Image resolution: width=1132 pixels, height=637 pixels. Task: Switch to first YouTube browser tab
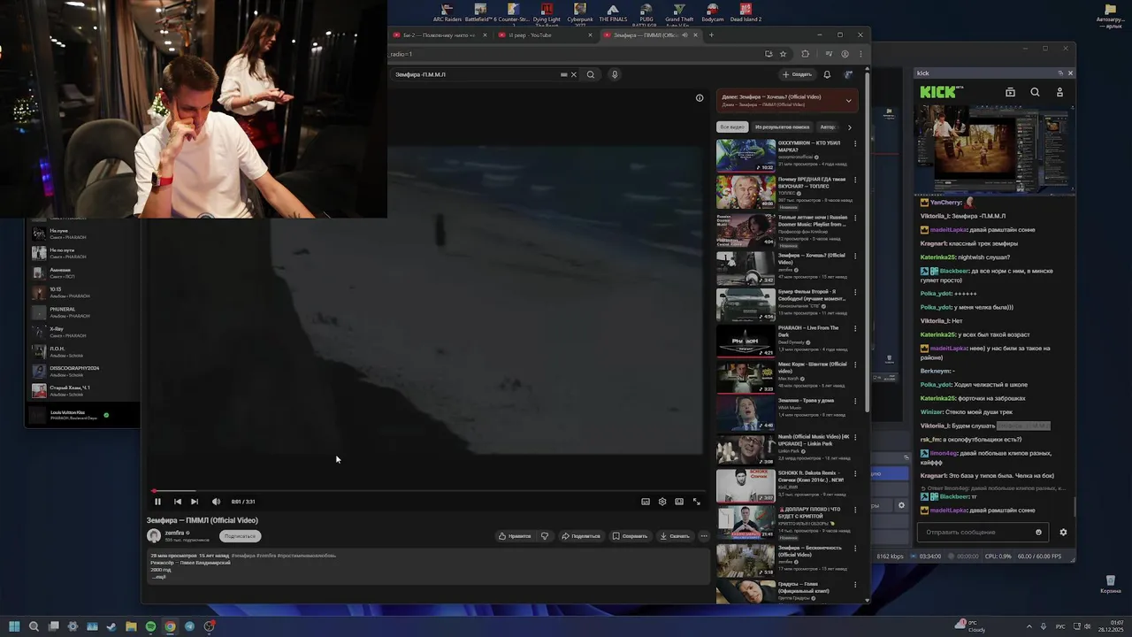(x=439, y=35)
